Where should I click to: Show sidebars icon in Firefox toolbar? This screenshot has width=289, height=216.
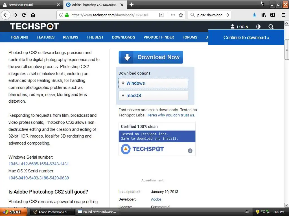point(273,15)
